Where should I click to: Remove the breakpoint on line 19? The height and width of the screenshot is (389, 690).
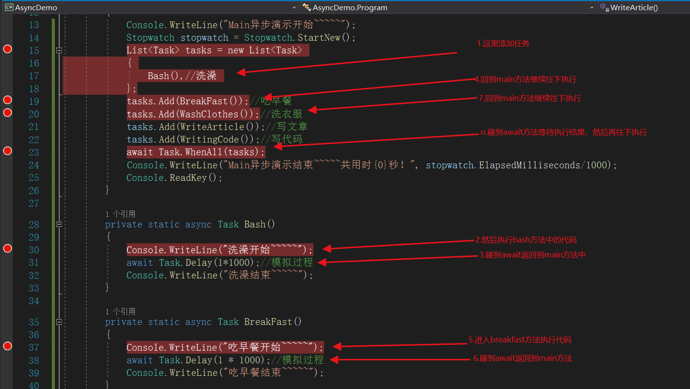(7, 100)
